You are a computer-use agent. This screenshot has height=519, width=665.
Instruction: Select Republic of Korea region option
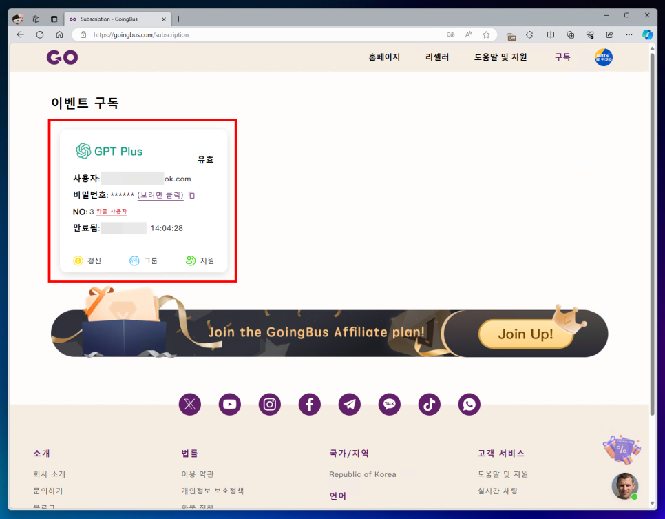point(363,474)
